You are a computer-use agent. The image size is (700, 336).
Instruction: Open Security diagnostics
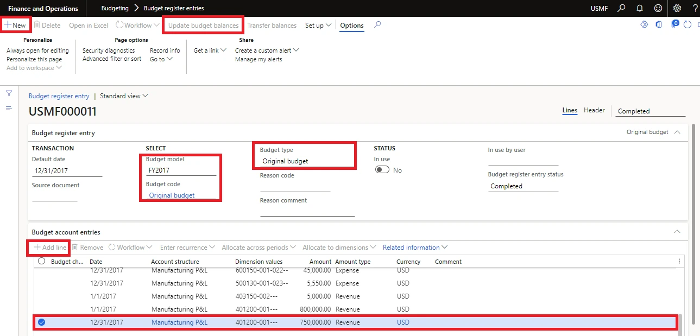pyautogui.click(x=109, y=50)
